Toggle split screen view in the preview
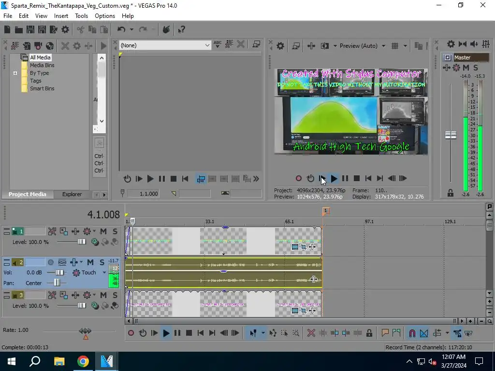The image size is (495, 371). click(324, 46)
